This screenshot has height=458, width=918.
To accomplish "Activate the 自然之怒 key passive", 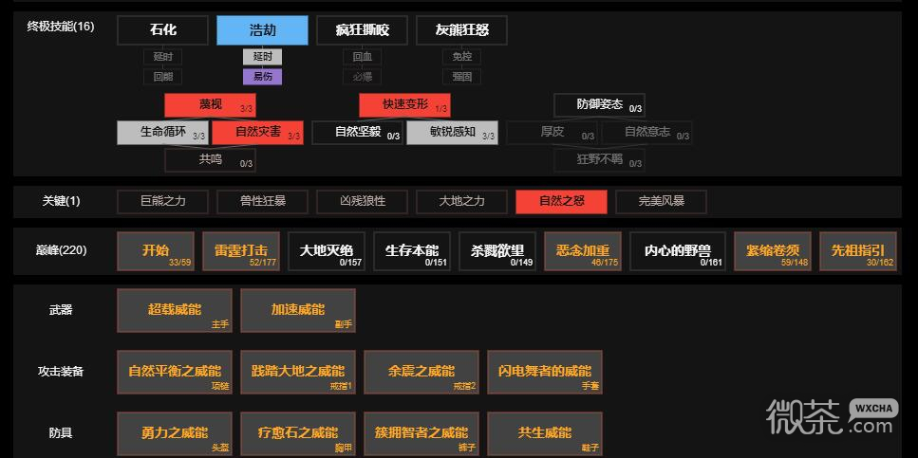I will coord(561,201).
